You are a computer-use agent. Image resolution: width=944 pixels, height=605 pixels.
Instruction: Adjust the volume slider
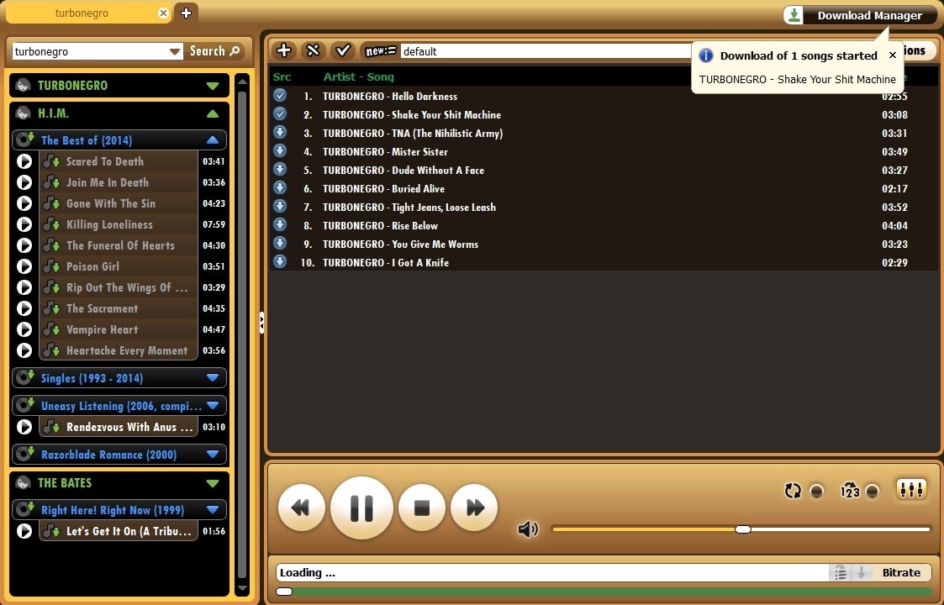(x=741, y=529)
